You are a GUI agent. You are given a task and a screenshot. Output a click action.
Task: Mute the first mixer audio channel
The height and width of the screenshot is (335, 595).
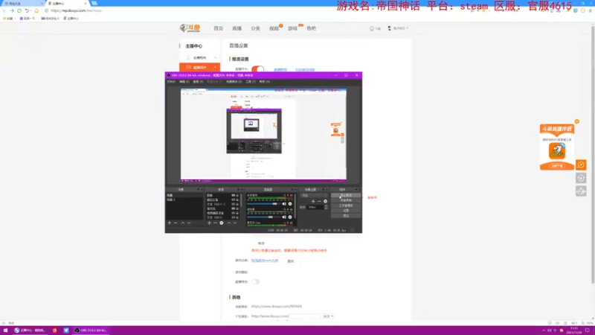(x=284, y=204)
